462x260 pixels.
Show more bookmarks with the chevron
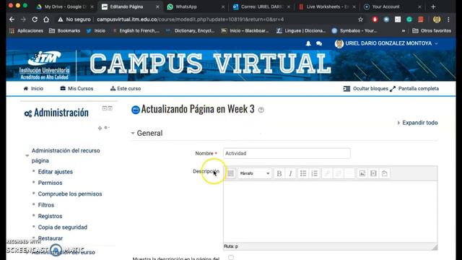click(x=404, y=30)
